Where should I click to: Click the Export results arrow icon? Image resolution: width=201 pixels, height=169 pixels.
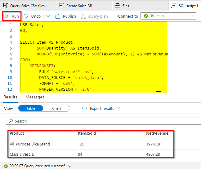85,108
